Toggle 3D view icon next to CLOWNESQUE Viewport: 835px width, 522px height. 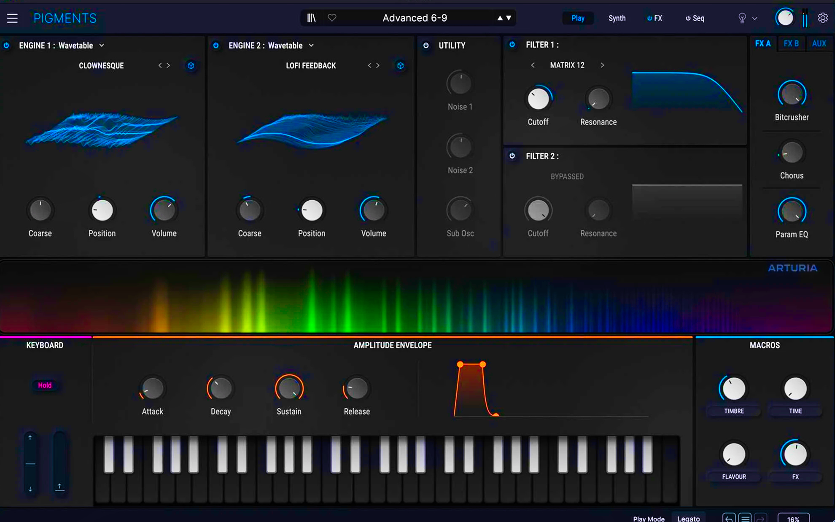point(191,65)
